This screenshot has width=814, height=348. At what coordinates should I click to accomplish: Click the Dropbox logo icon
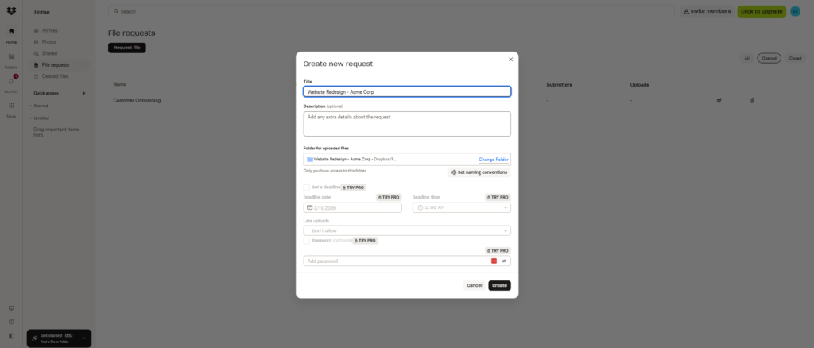click(11, 11)
